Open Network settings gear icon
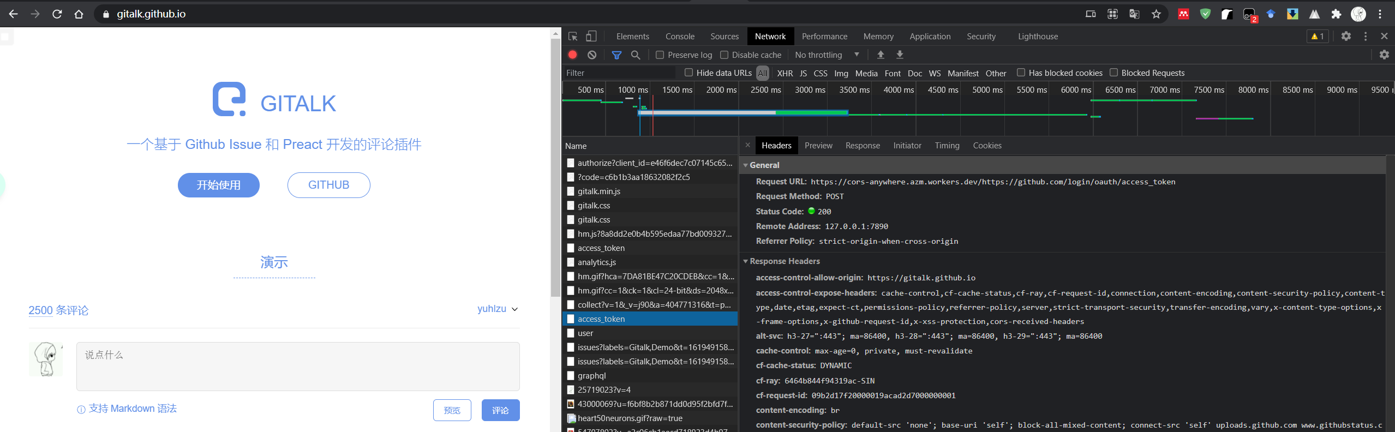1395x432 pixels. 1384,55
